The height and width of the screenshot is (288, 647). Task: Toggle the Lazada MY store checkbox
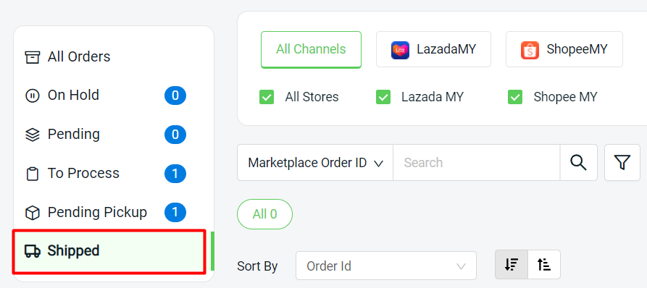pyautogui.click(x=383, y=97)
